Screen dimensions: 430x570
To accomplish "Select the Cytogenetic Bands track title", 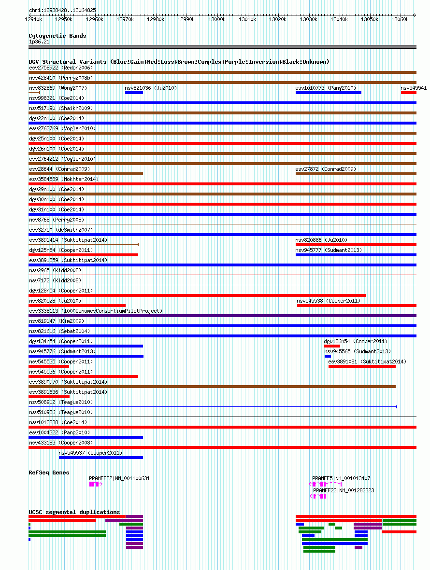I will [x=57, y=36].
